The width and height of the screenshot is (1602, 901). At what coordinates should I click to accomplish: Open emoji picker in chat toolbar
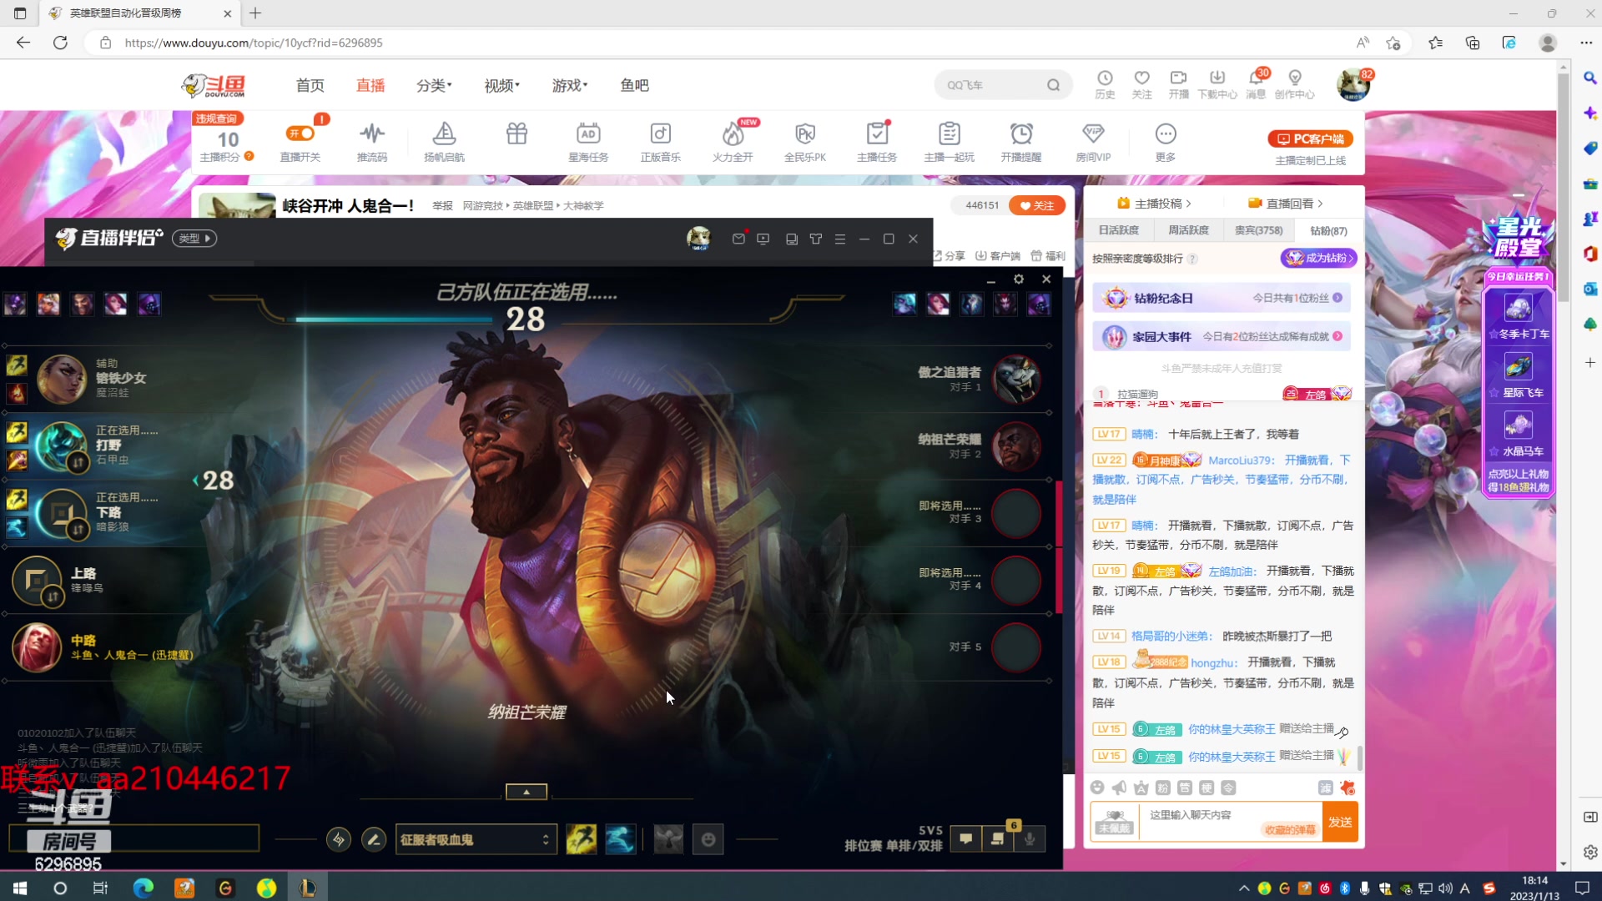(x=1097, y=788)
